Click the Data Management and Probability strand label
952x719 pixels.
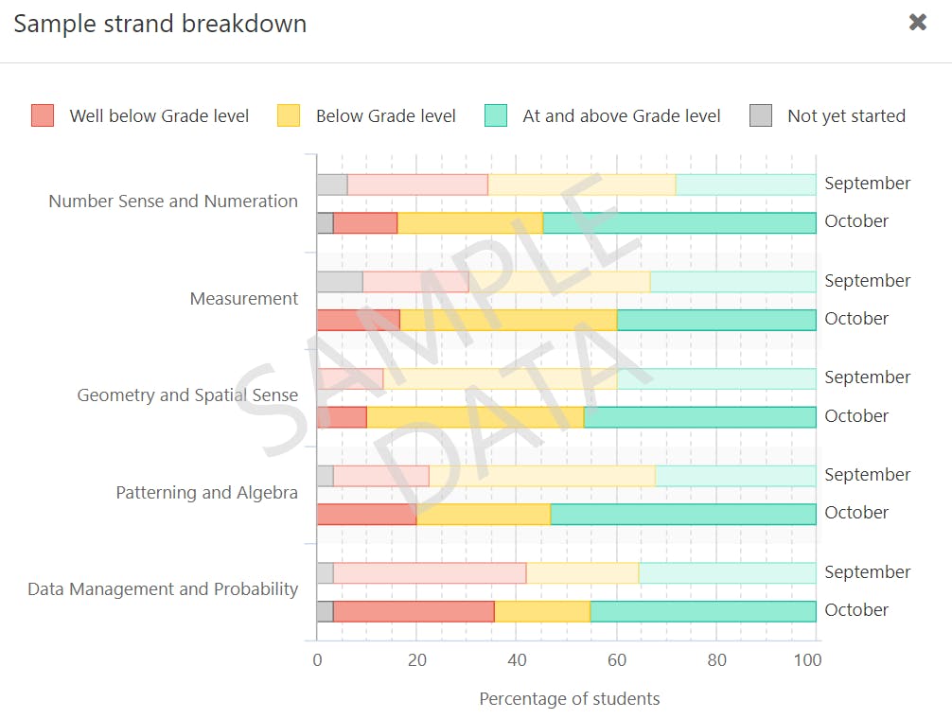coord(163,588)
